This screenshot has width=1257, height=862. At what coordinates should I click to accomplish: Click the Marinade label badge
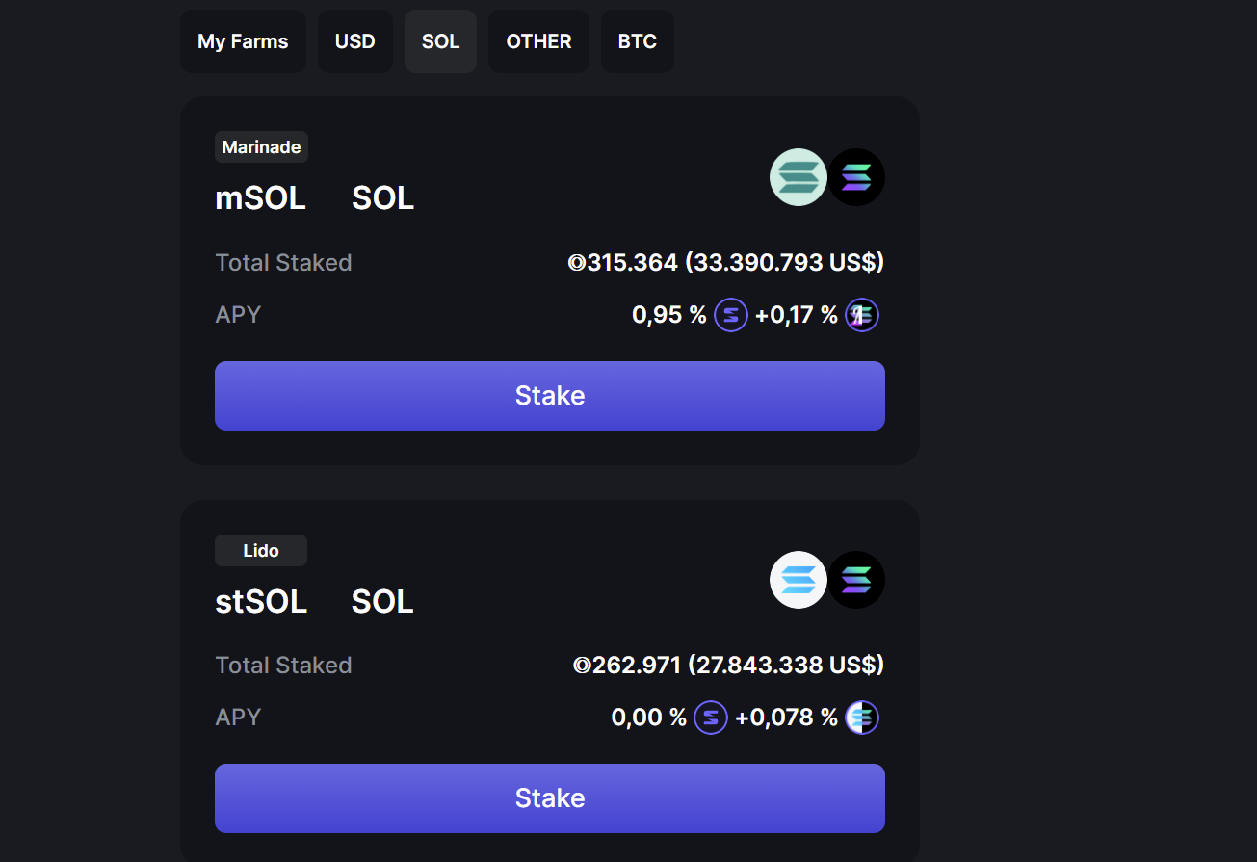[261, 147]
